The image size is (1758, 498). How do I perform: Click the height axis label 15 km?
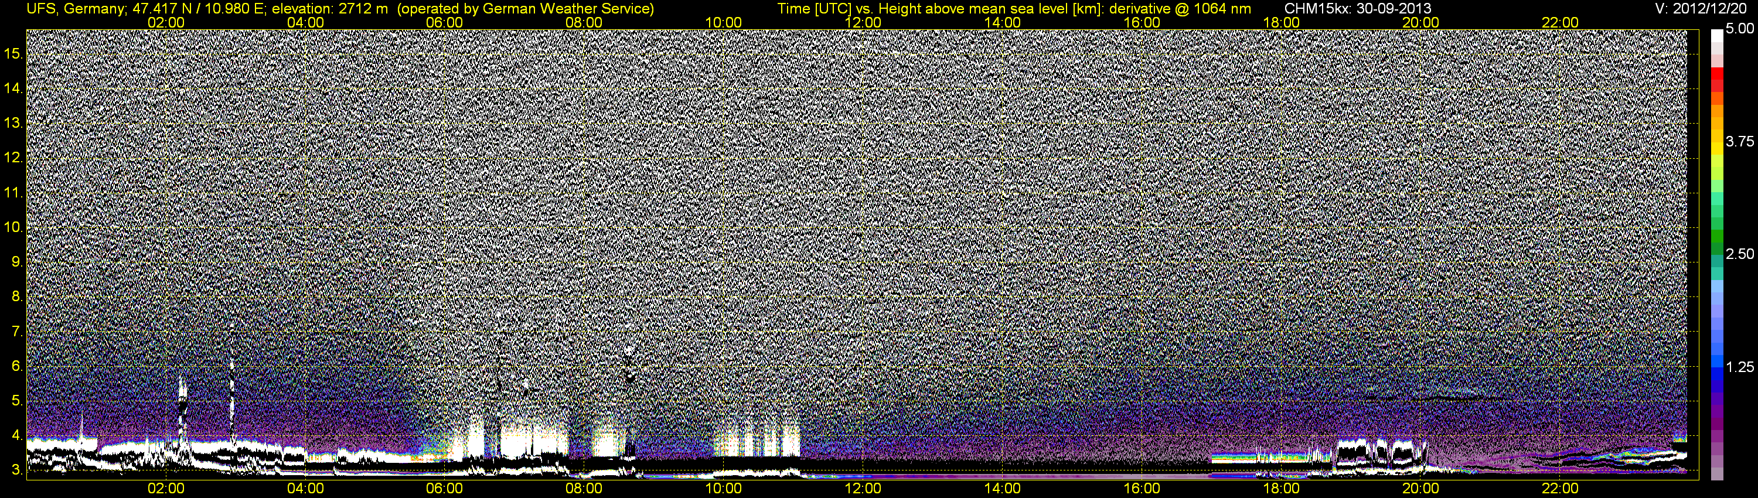13,53
